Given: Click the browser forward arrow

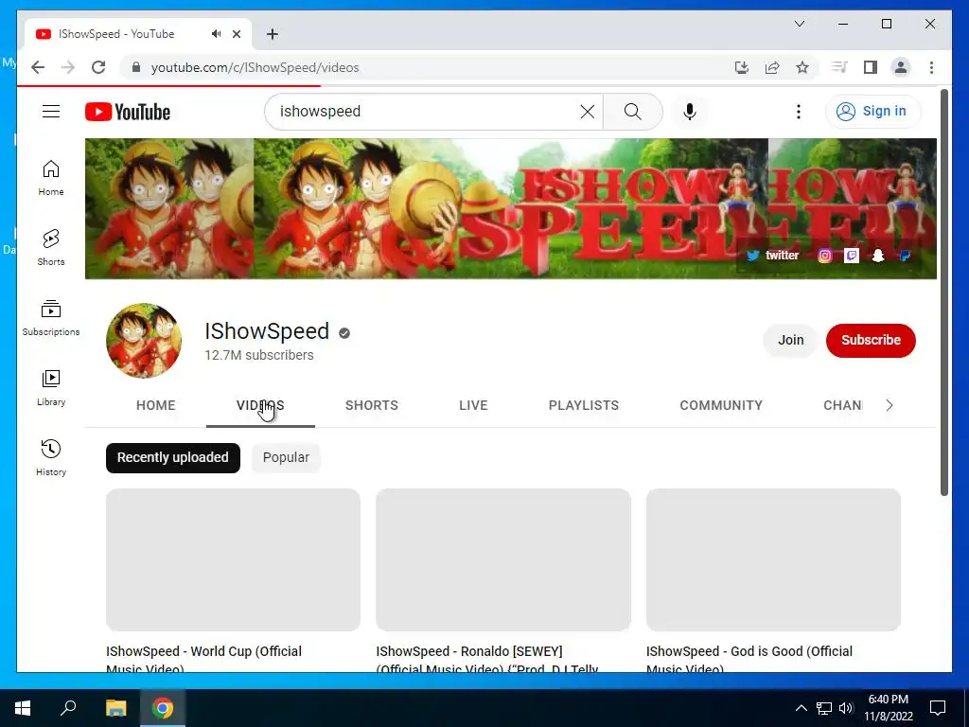Looking at the screenshot, I should pos(68,67).
